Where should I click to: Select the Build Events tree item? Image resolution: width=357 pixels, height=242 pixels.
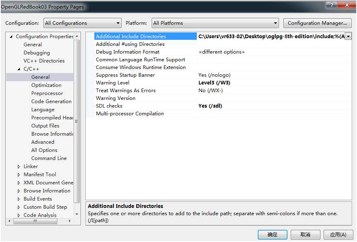tap(38, 199)
